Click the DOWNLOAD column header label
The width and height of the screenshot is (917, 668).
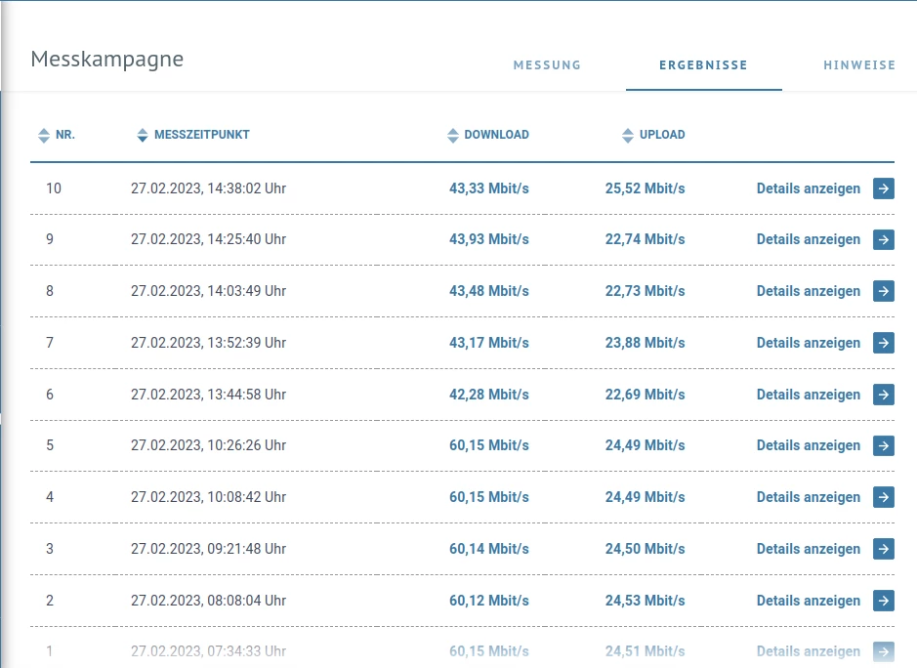tap(496, 135)
